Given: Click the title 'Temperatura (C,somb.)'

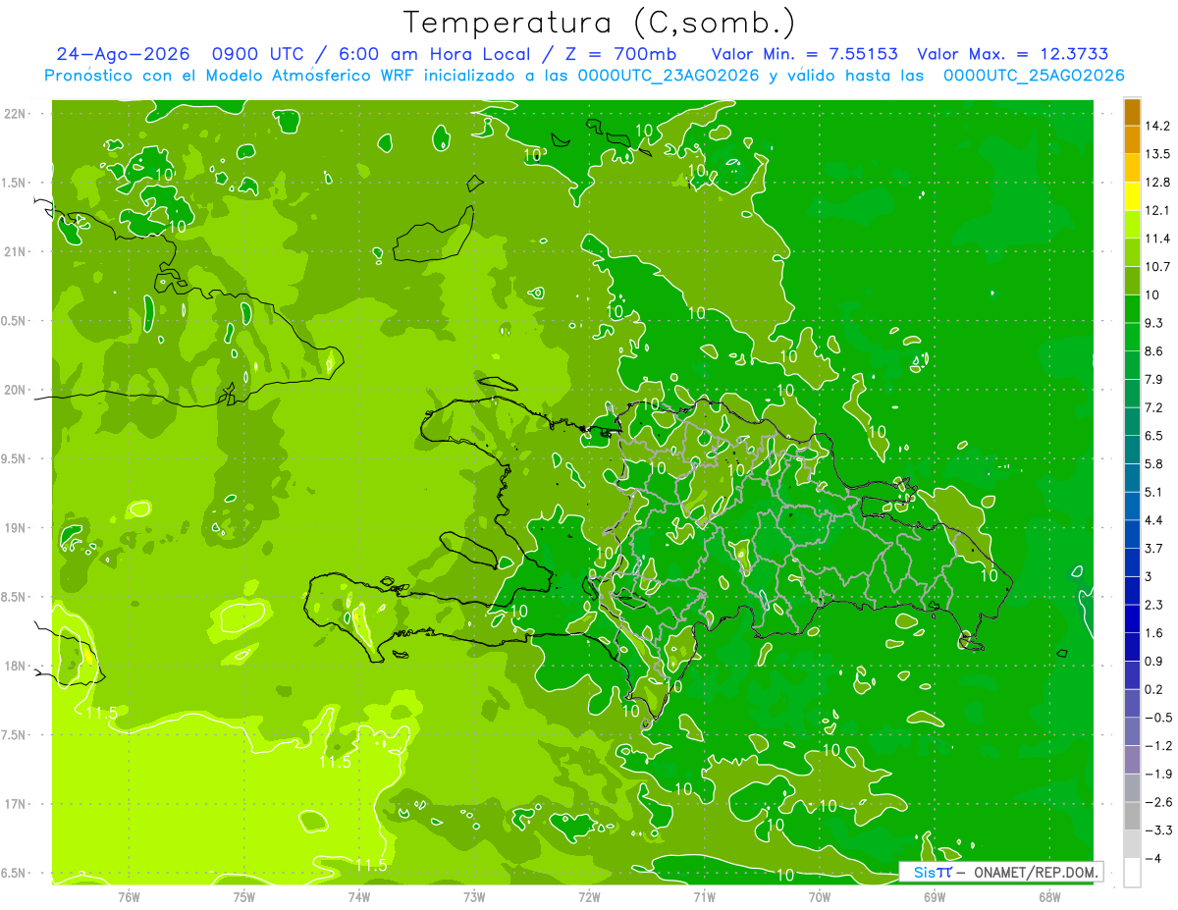Looking at the screenshot, I should 599,23.
